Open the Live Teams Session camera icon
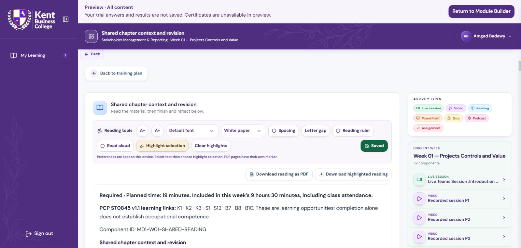The height and width of the screenshot is (248, 521). coord(419,179)
